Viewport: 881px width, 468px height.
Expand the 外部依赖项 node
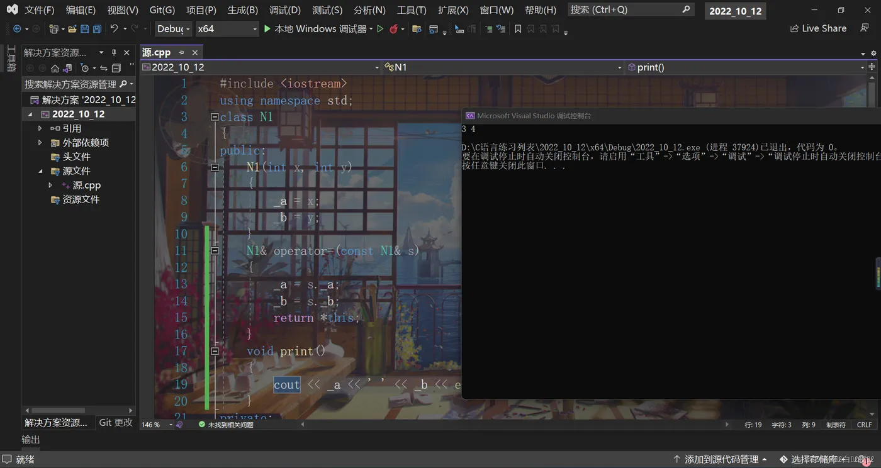[40, 143]
